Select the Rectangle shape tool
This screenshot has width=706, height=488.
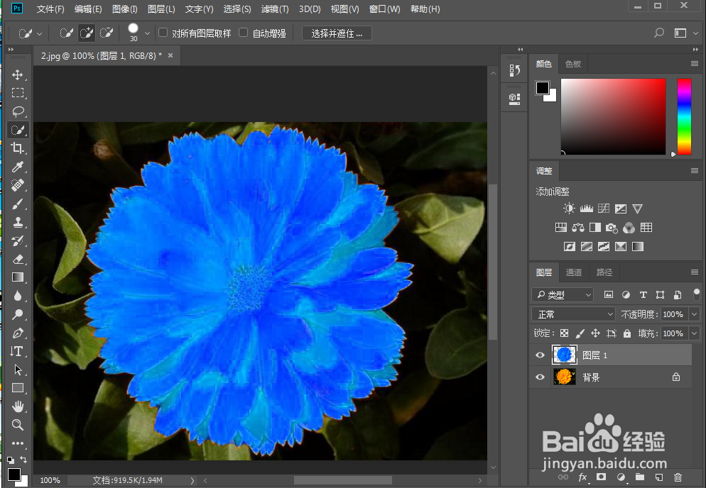pyautogui.click(x=18, y=388)
